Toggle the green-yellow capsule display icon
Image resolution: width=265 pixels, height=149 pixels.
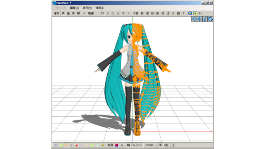(x=92, y=145)
